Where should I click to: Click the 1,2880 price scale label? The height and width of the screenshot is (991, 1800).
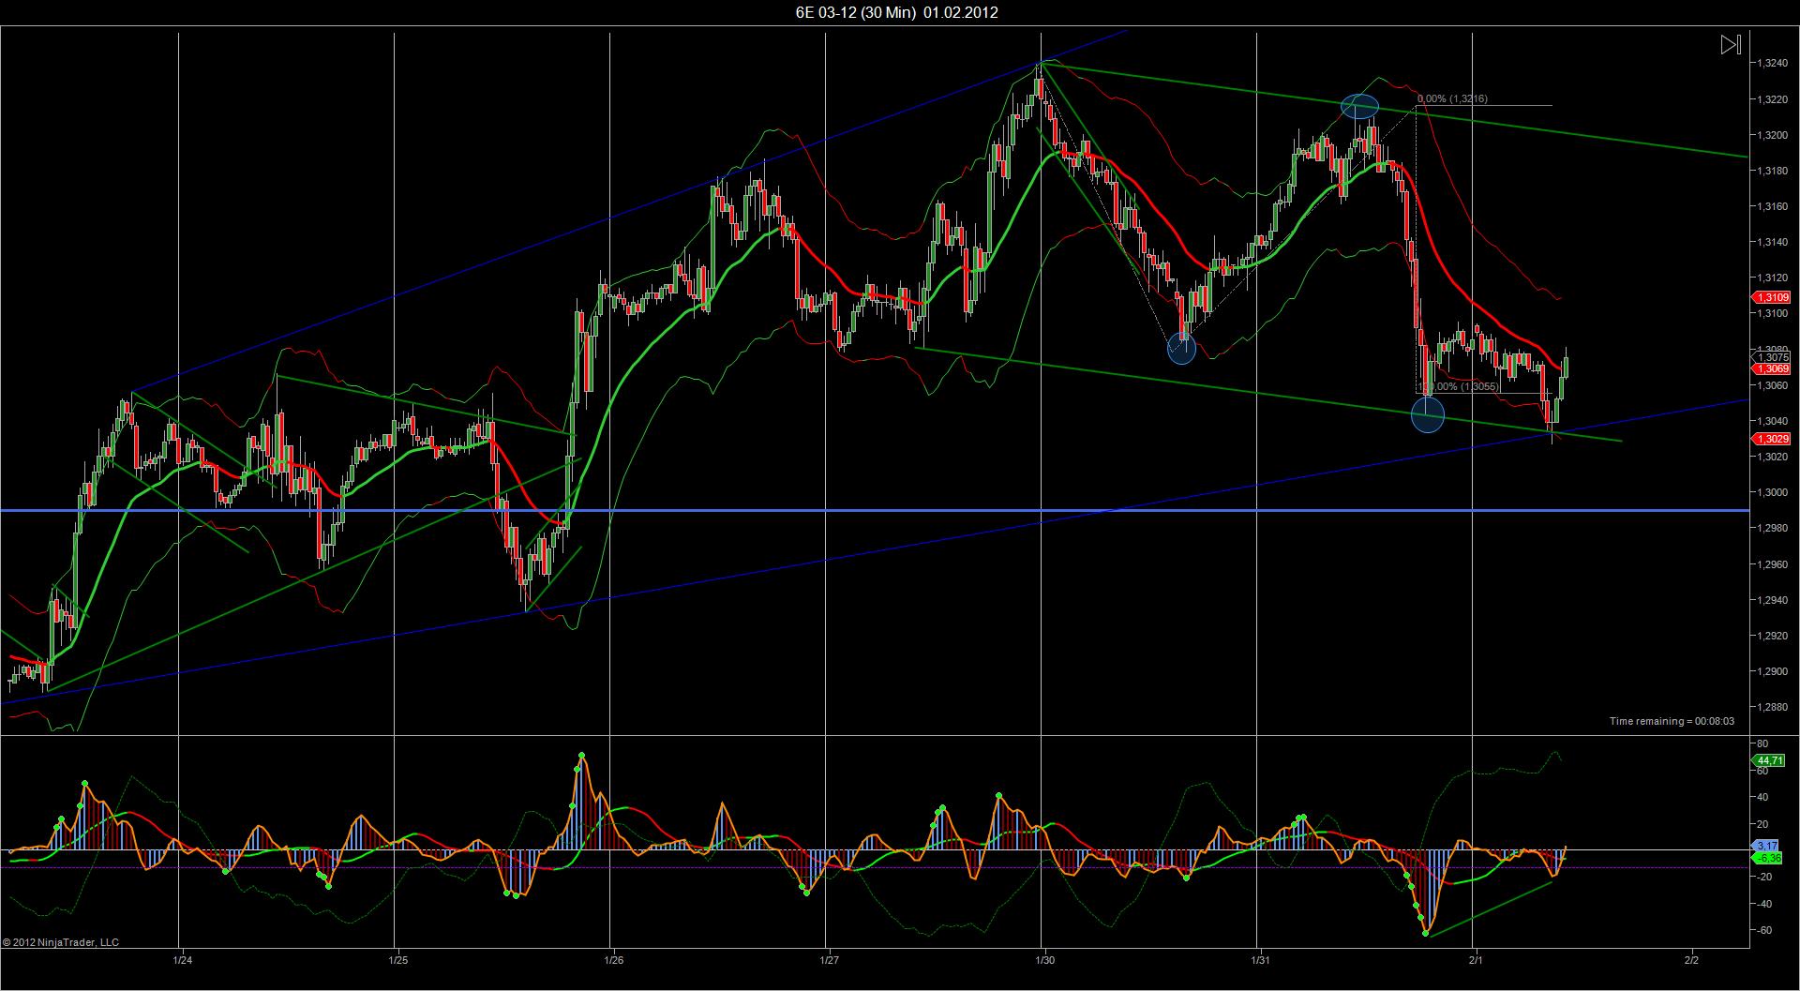click(1774, 707)
